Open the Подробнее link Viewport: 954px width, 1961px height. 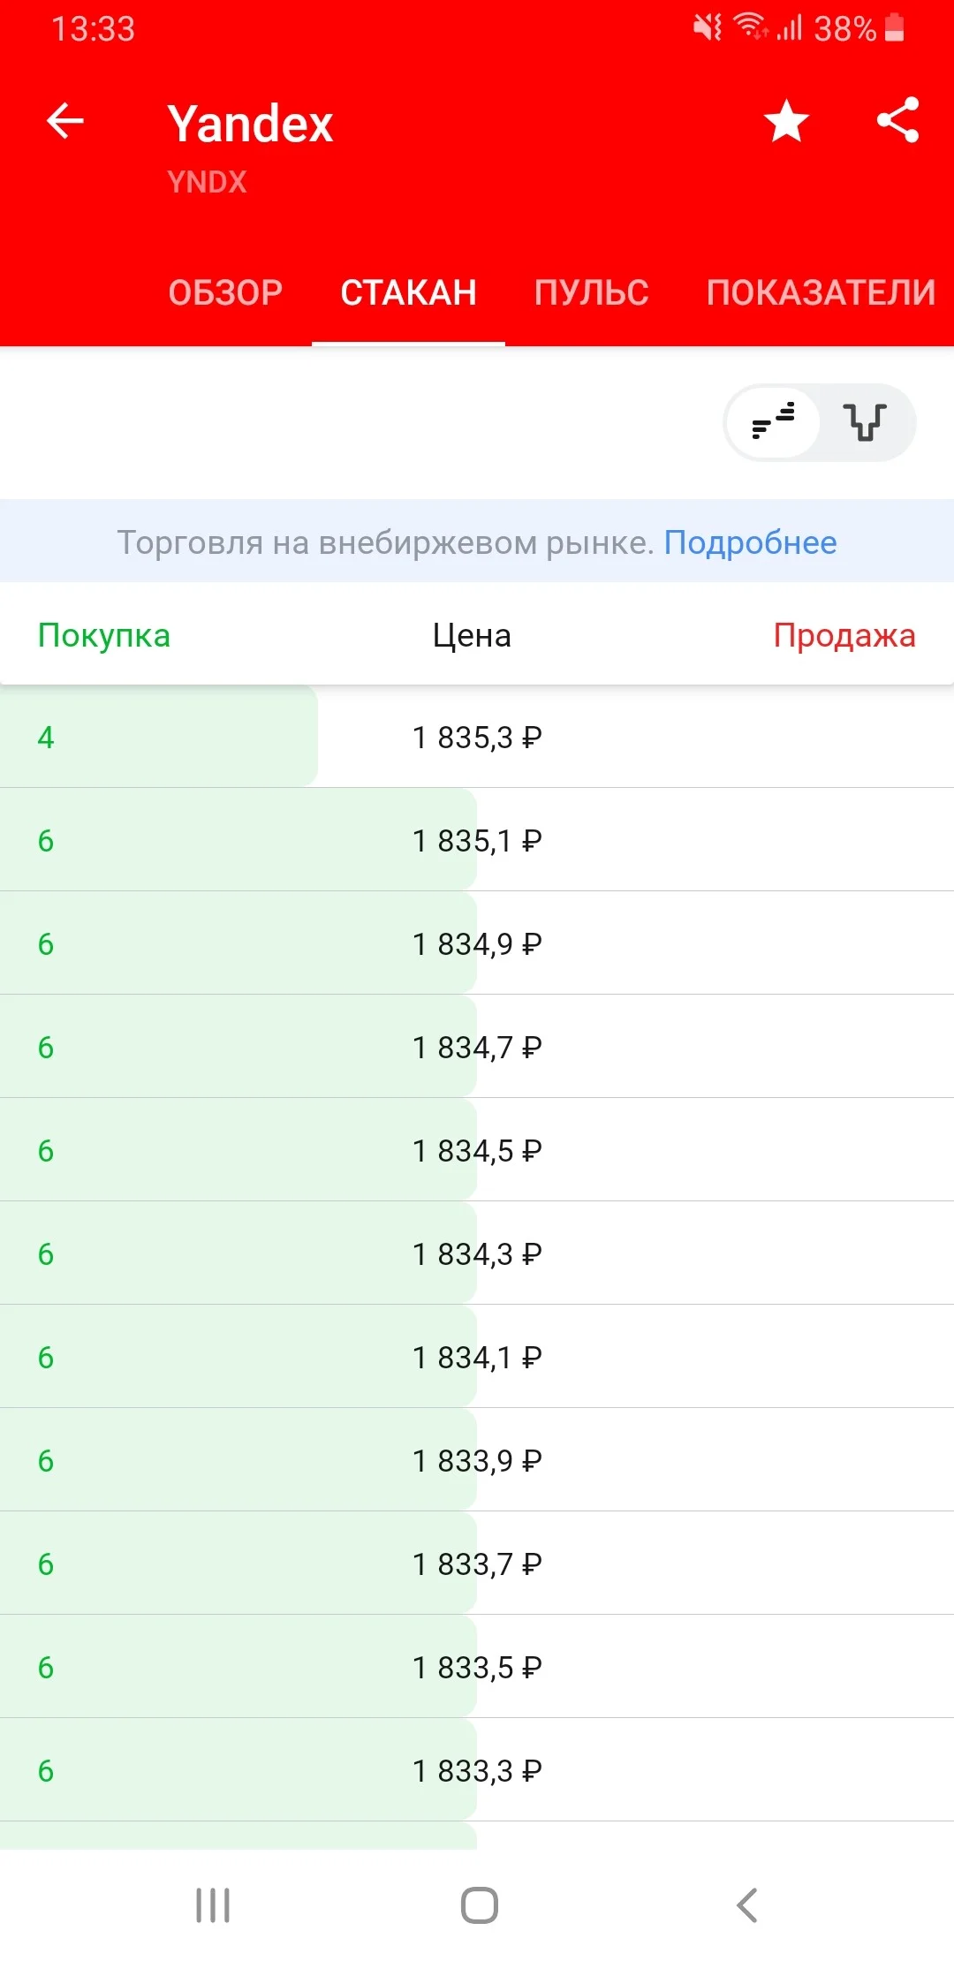[751, 542]
